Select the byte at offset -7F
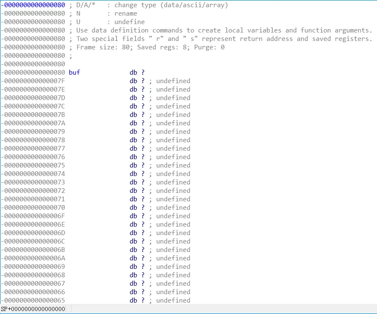377x314 pixels. click(x=95, y=81)
